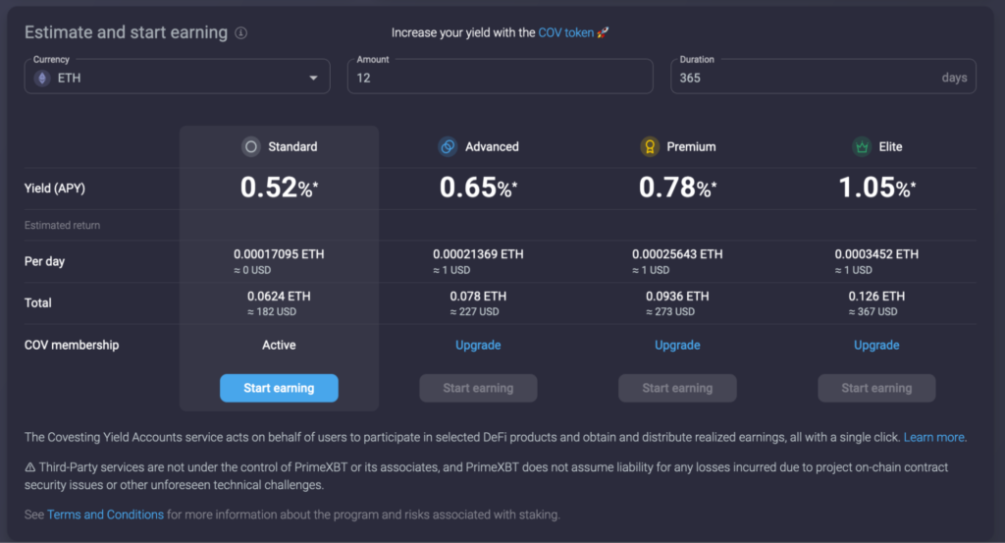1005x543 pixels.
Task: Click Start earning under Standard
Action: [279, 389]
